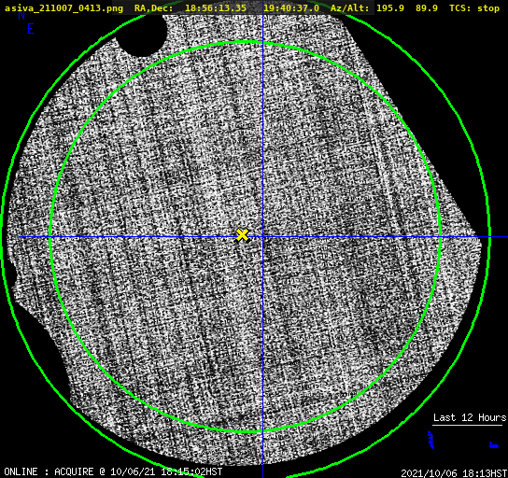Click the yellow X telescope pointing marker

242,235
